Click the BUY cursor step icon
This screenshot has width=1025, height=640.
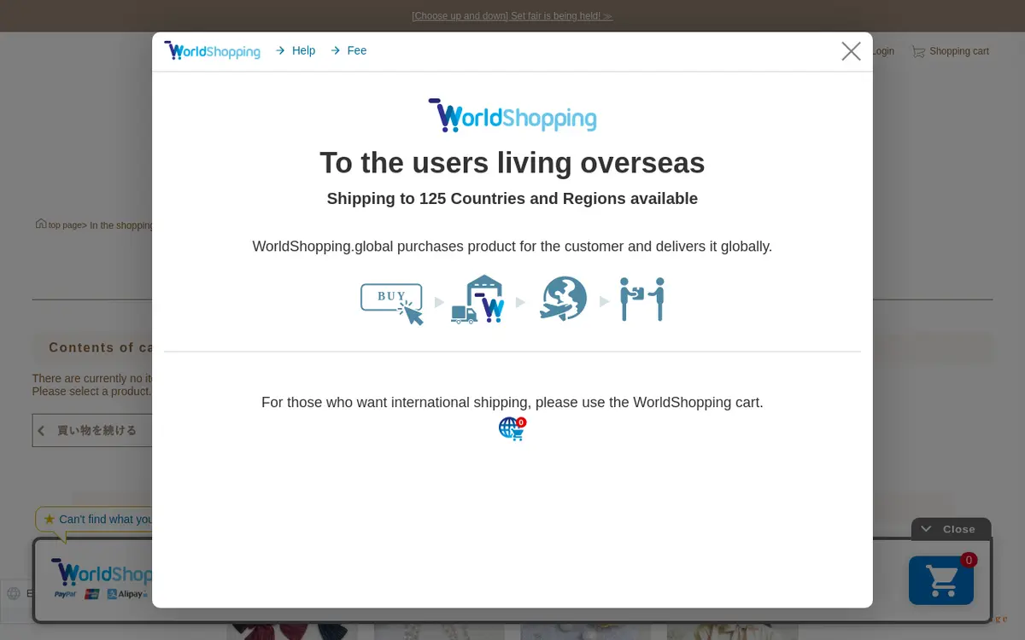392,304
